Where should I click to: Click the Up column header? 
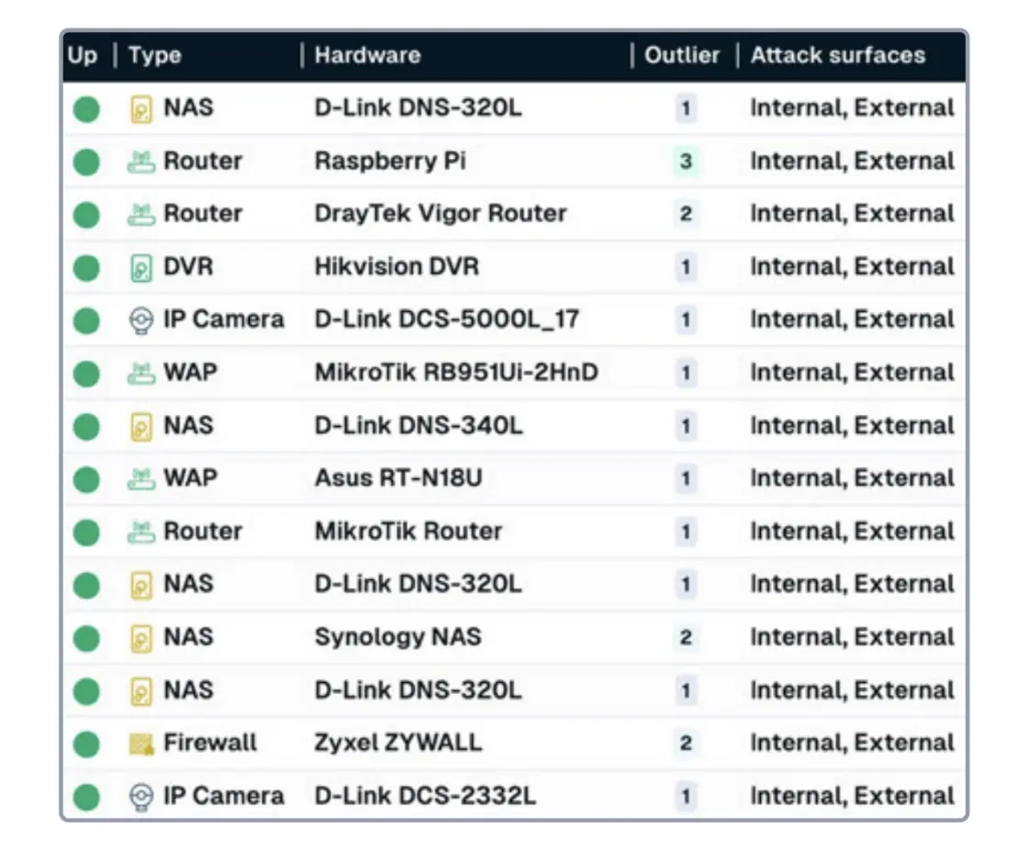[82, 56]
